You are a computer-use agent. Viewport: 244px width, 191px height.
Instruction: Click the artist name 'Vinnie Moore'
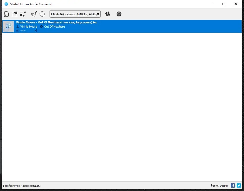click(x=29, y=27)
